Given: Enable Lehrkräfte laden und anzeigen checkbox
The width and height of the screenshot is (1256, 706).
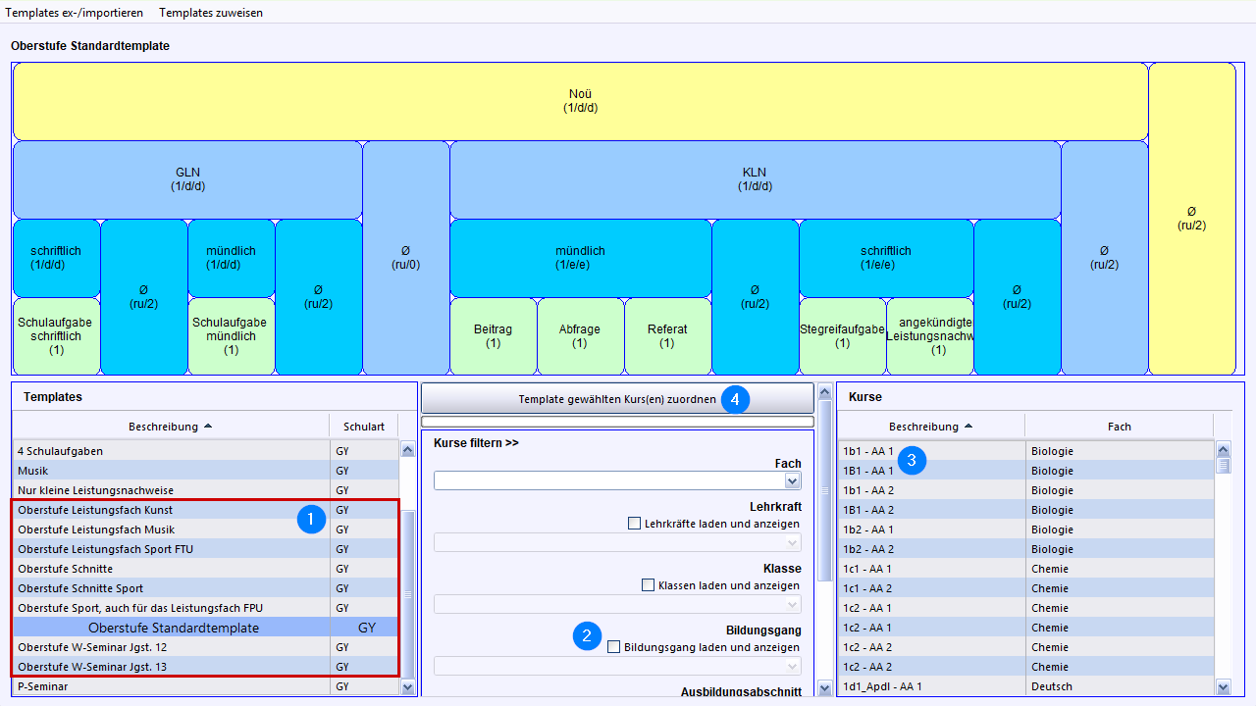Looking at the screenshot, I should click(x=635, y=524).
